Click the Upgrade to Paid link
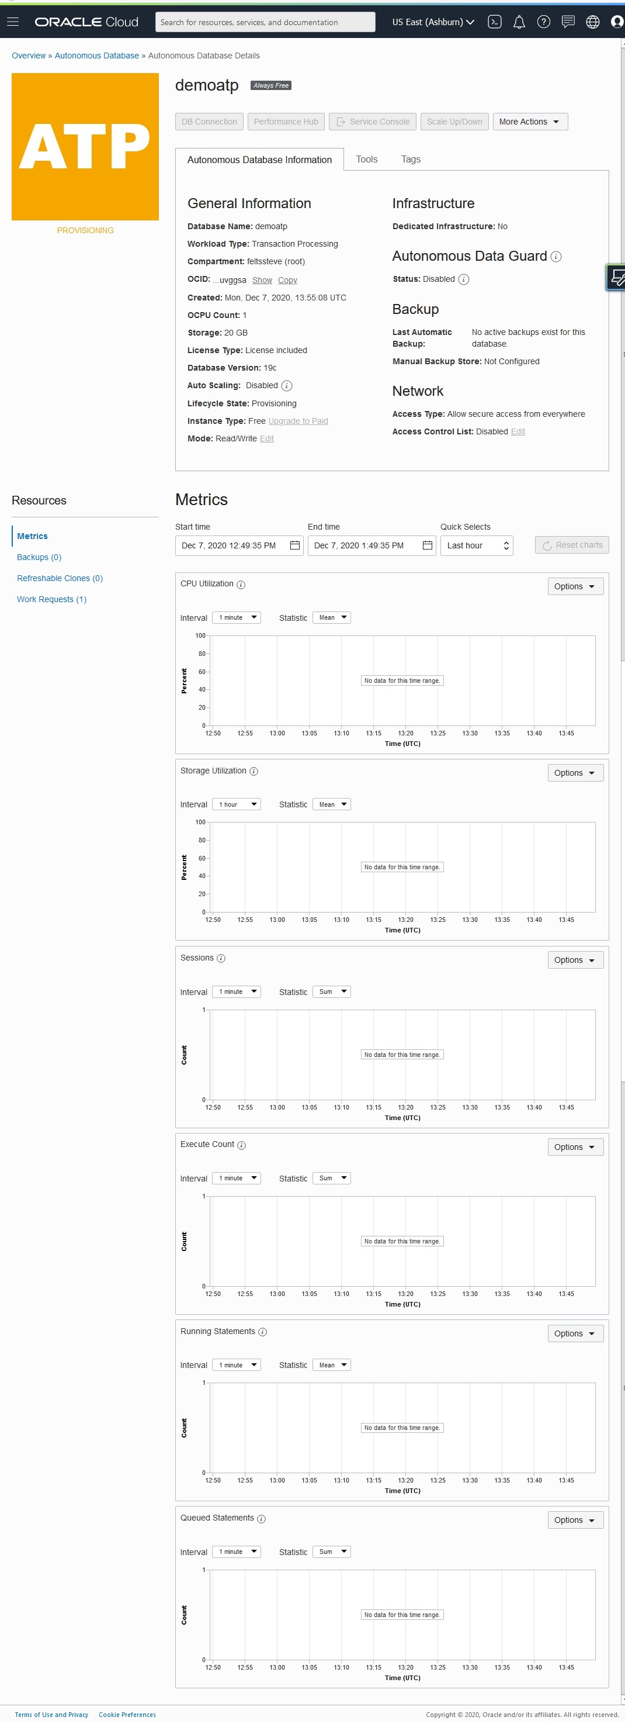 click(x=298, y=421)
